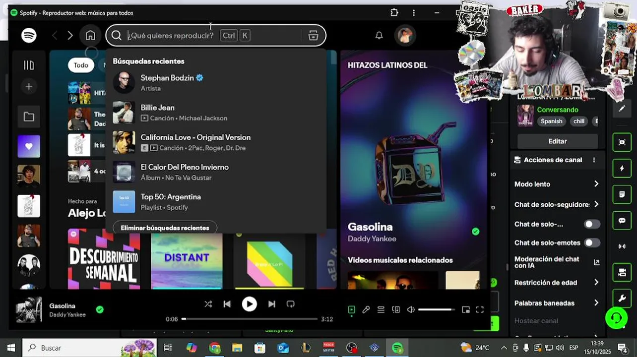Open the Spotify profile avatar
This screenshot has height=357, width=637.
(405, 35)
